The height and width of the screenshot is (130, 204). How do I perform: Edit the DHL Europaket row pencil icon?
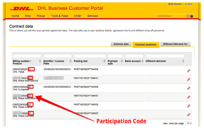pos(189,88)
